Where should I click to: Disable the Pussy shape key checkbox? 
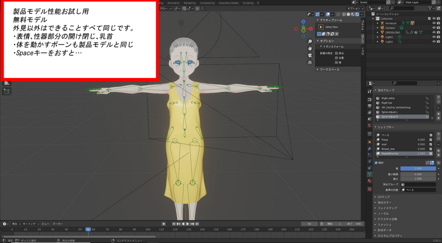[431, 140]
